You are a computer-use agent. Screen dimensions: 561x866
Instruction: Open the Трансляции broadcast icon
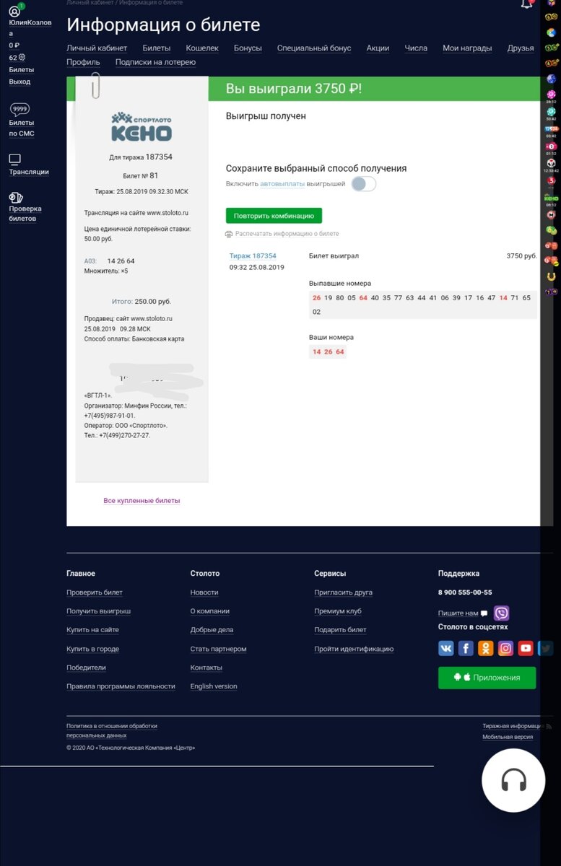click(x=14, y=159)
